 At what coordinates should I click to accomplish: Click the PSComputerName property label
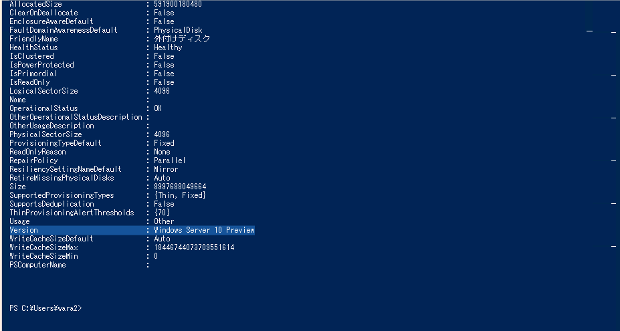pyautogui.click(x=37, y=265)
